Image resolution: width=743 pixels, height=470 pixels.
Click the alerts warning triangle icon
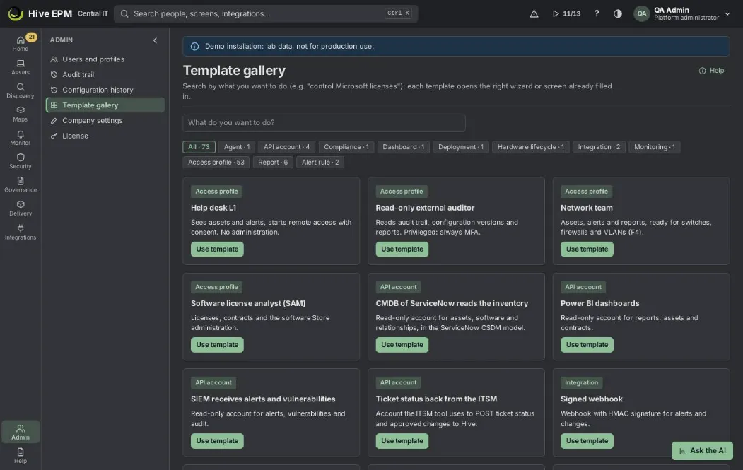click(534, 13)
